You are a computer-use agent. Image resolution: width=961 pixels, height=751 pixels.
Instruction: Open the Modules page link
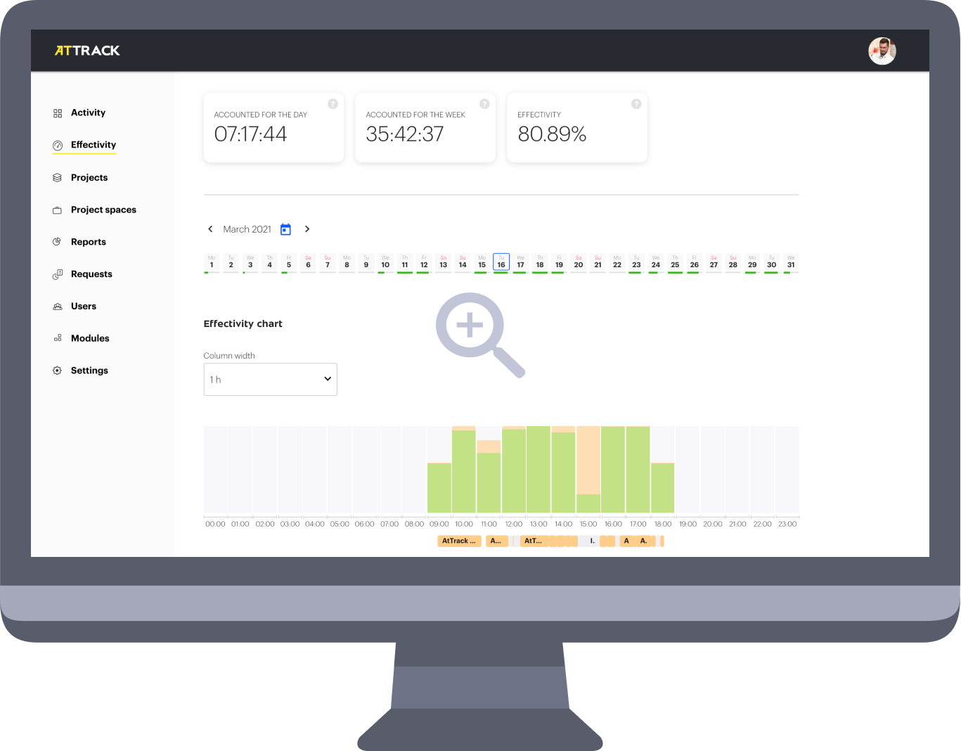point(90,338)
